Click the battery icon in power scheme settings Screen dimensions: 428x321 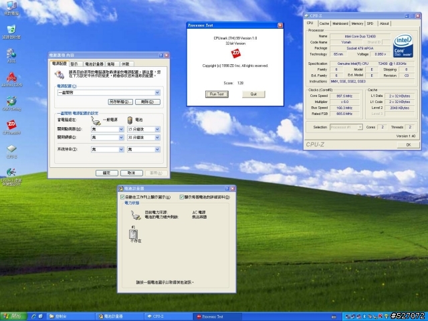(x=130, y=120)
